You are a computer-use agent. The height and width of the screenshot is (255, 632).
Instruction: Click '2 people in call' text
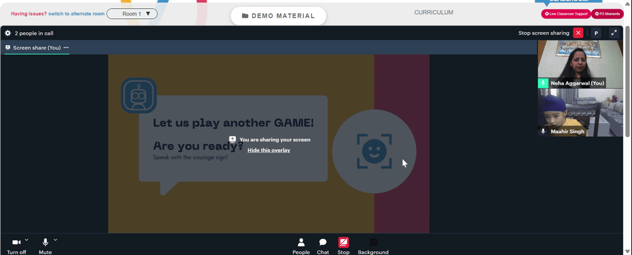coord(34,33)
